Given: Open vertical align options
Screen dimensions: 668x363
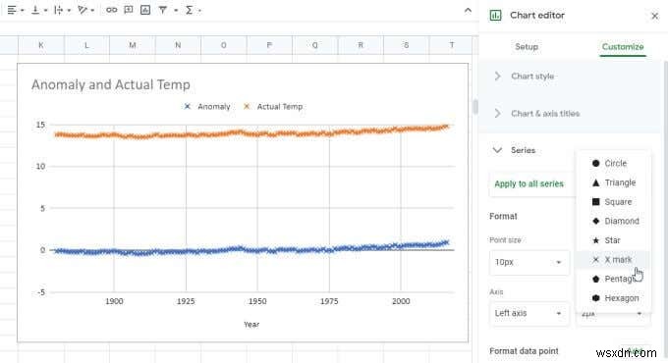Looking at the screenshot, I should (38, 10).
